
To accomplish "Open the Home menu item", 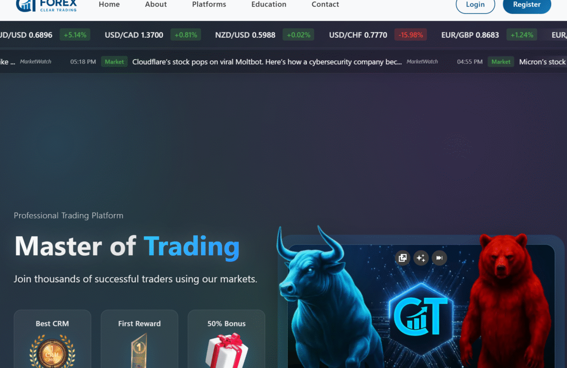I will pyautogui.click(x=109, y=4).
